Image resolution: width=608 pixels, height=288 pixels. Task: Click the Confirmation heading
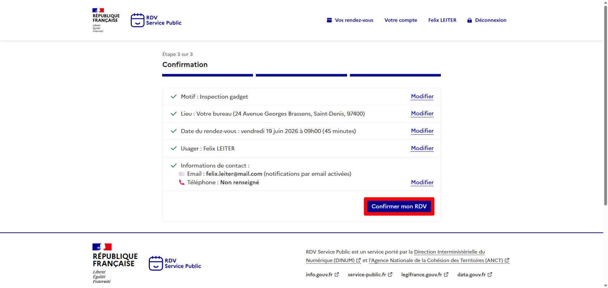185,65
